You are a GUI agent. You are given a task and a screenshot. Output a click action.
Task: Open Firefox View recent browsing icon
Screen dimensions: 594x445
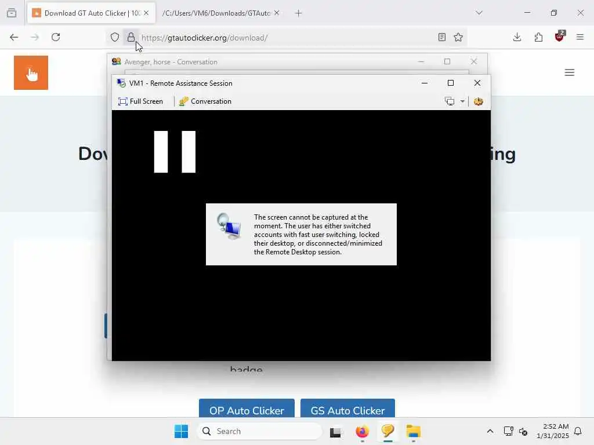coord(12,13)
